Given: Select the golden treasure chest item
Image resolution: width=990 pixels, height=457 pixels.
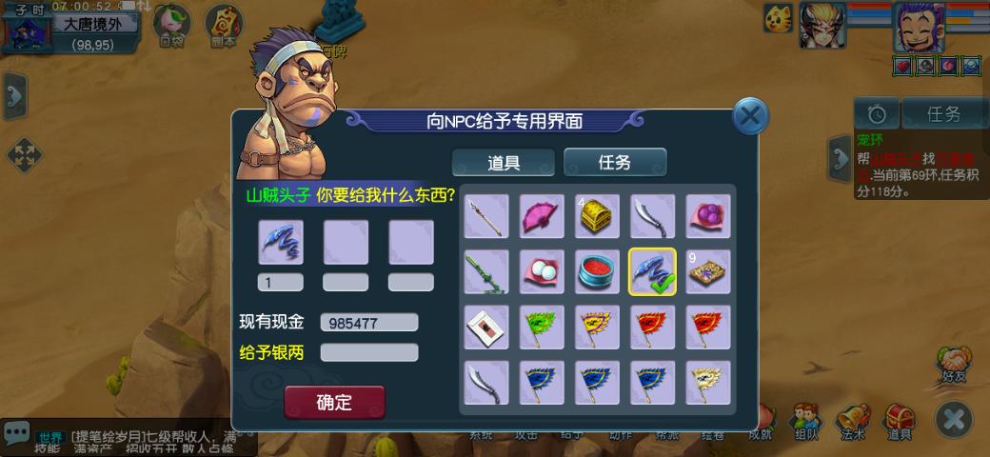Looking at the screenshot, I should (x=597, y=216).
